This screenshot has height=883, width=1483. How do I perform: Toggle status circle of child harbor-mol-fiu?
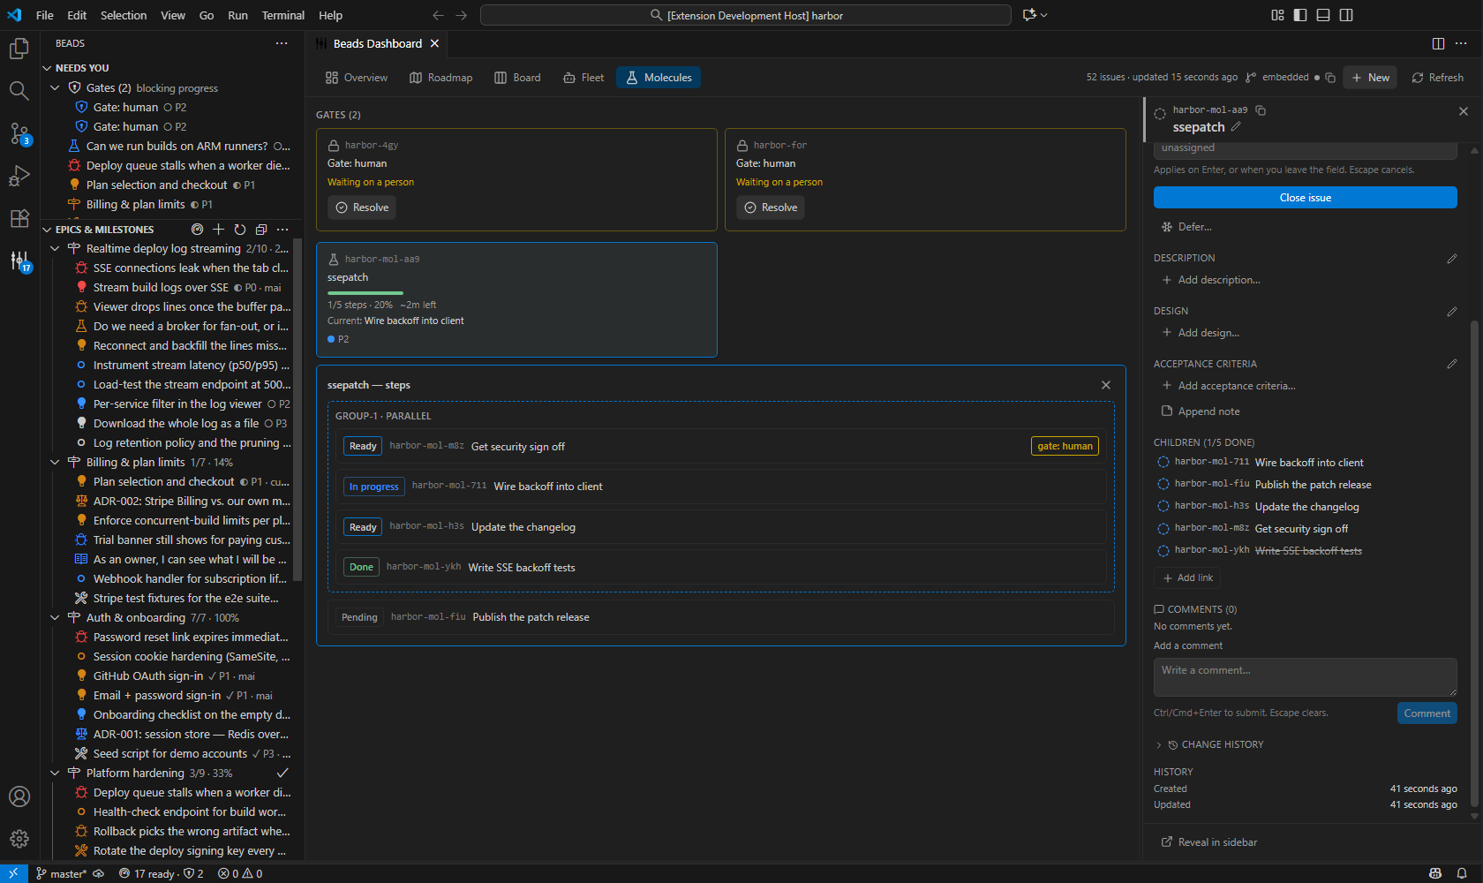pyautogui.click(x=1163, y=484)
